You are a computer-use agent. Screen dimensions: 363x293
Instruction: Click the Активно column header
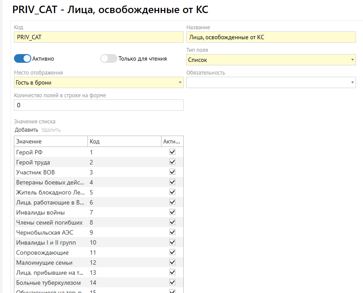(x=172, y=141)
